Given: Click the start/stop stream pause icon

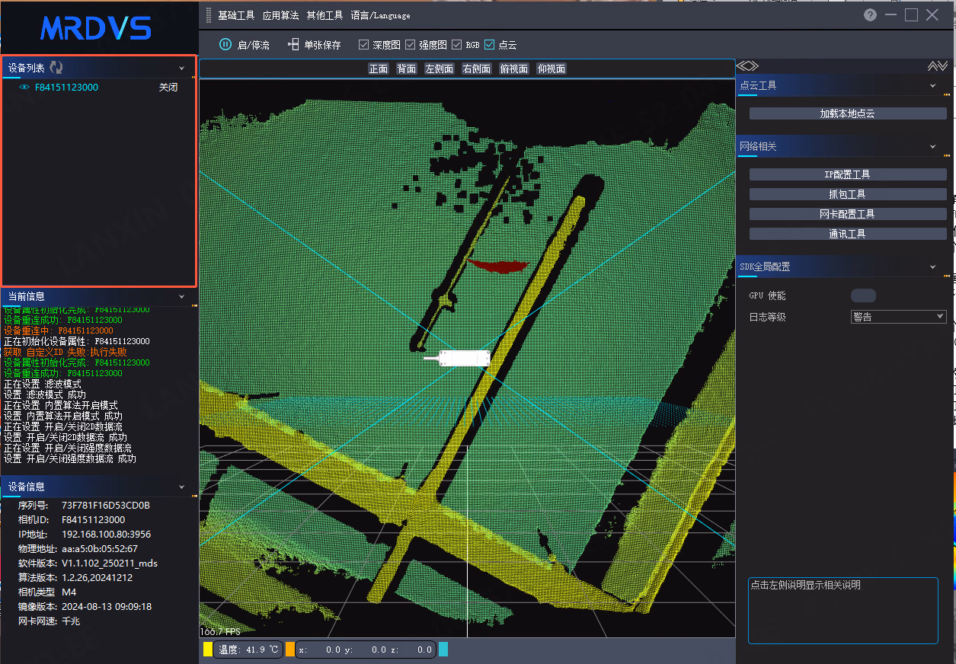Looking at the screenshot, I should pyautogui.click(x=225, y=44).
